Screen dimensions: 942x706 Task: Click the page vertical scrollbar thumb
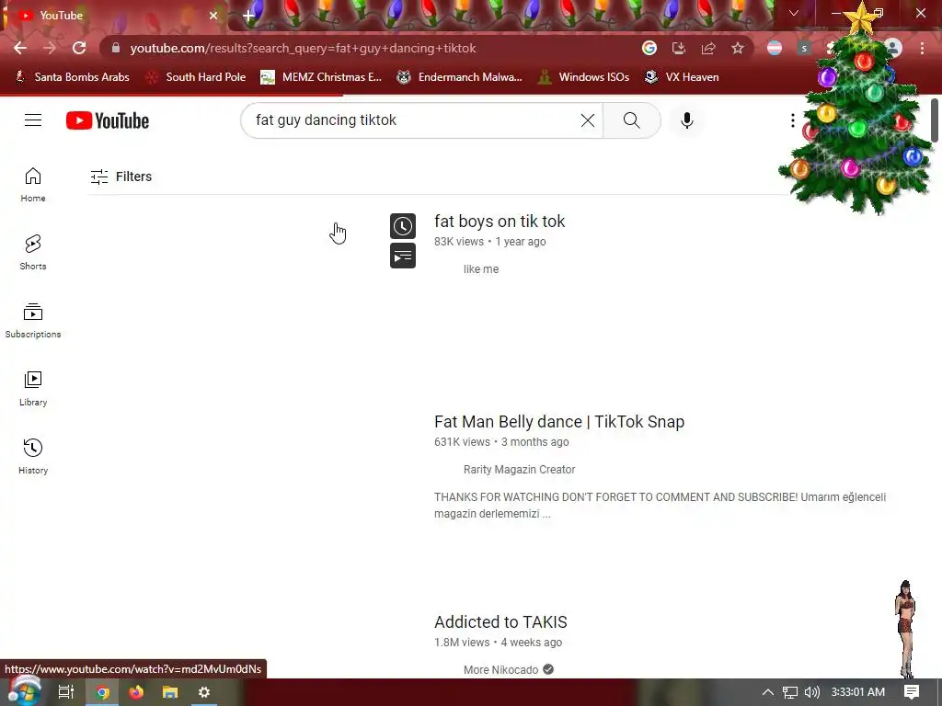point(935,120)
